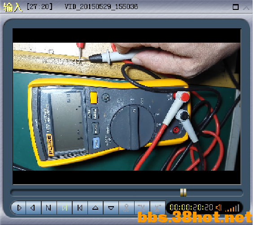Start video playback with the play button
Image resolution: width=253 pixels, height=225 pixels.
point(19,208)
